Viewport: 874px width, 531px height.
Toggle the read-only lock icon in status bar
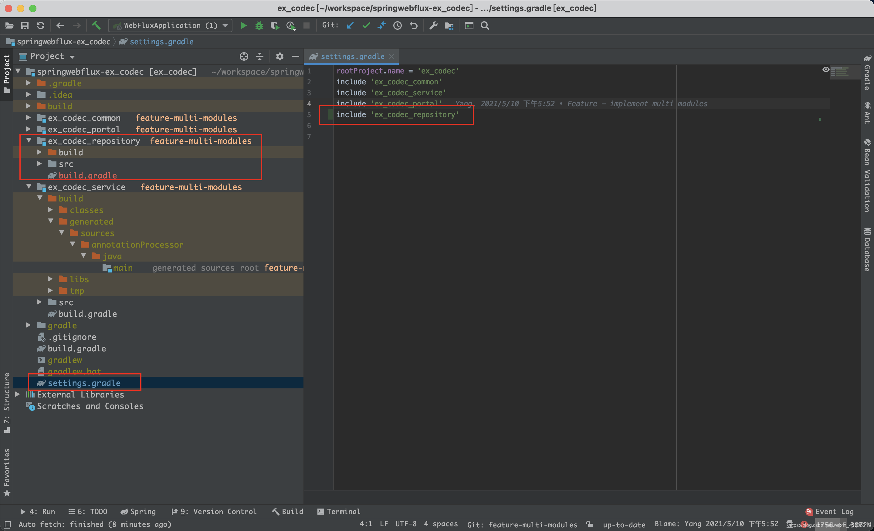[x=590, y=524]
